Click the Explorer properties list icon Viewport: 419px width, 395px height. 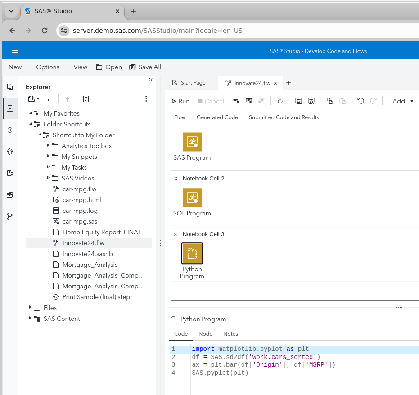click(86, 99)
